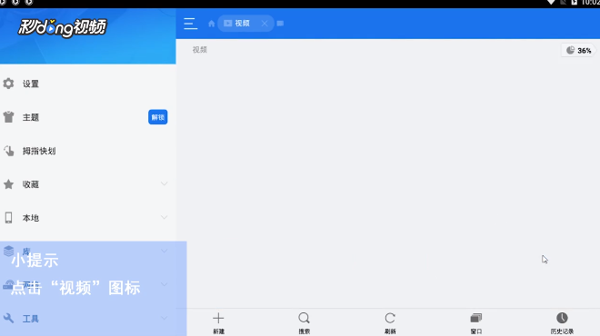The width and height of the screenshot is (600, 336).
Task: Click the 本地 phone icon
Action: 8,218
